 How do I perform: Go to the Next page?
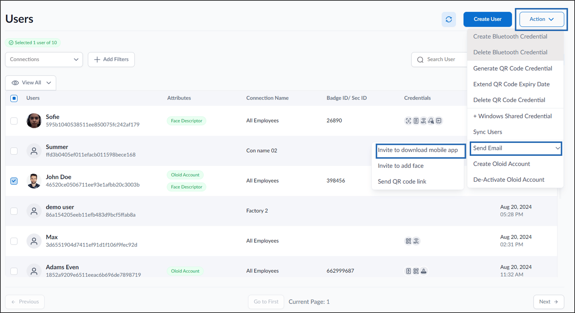tap(549, 302)
